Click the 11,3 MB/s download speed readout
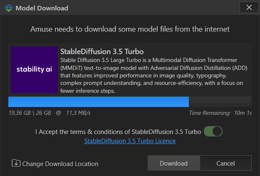 point(78,113)
